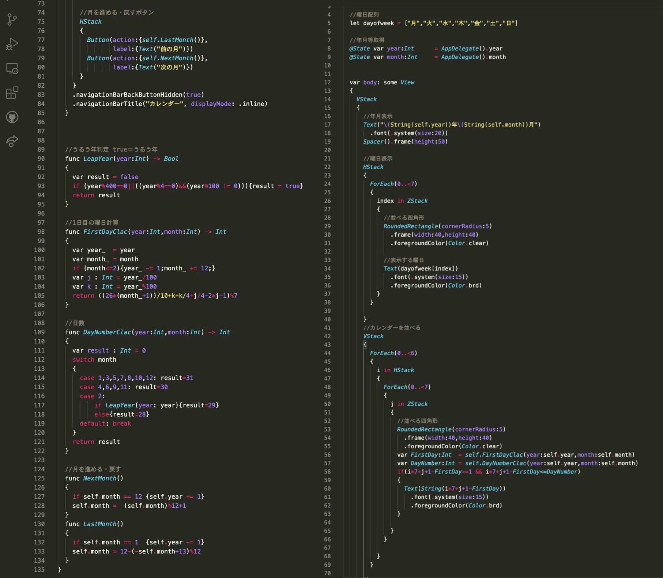Click line number 90 in left gutter
Screen dimensions: 663x578
pos(41,159)
